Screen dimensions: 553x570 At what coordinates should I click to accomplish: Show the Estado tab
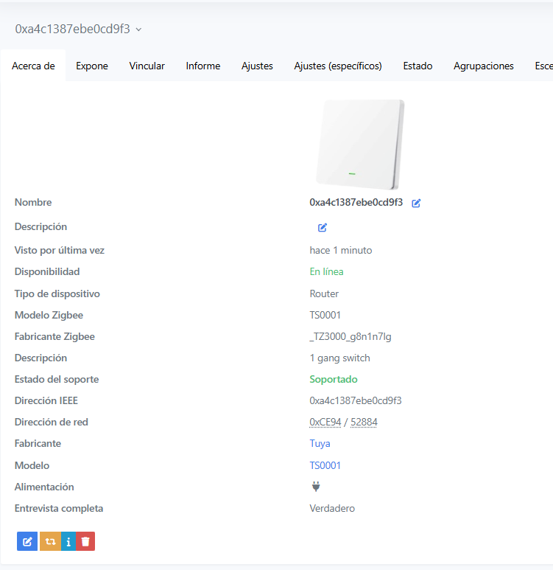[x=418, y=66]
